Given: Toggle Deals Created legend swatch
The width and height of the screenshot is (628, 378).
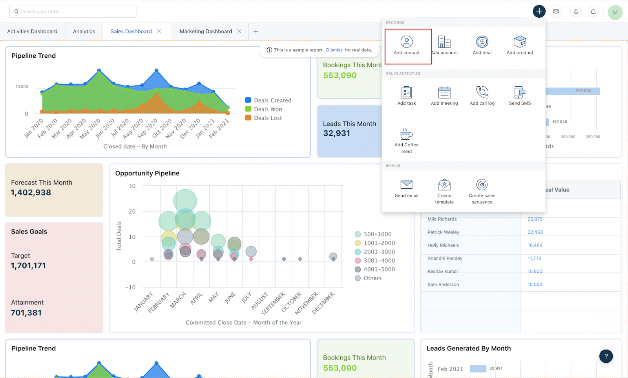Looking at the screenshot, I should tap(248, 100).
